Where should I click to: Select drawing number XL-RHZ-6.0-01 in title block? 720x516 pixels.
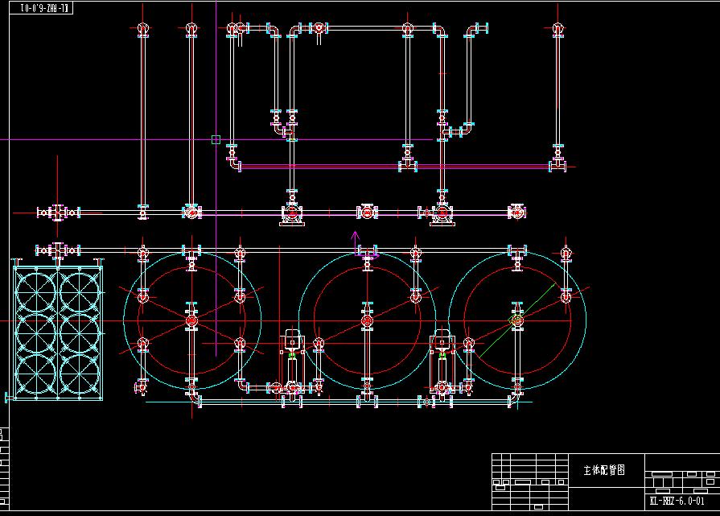tap(677, 501)
